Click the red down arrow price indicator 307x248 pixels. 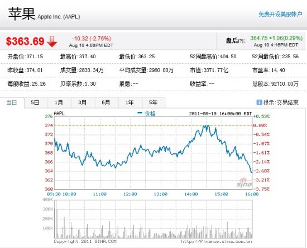click(x=52, y=41)
